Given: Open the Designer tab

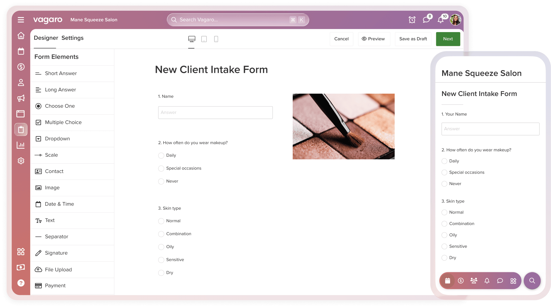Looking at the screenshot, I should pos(46,38).
